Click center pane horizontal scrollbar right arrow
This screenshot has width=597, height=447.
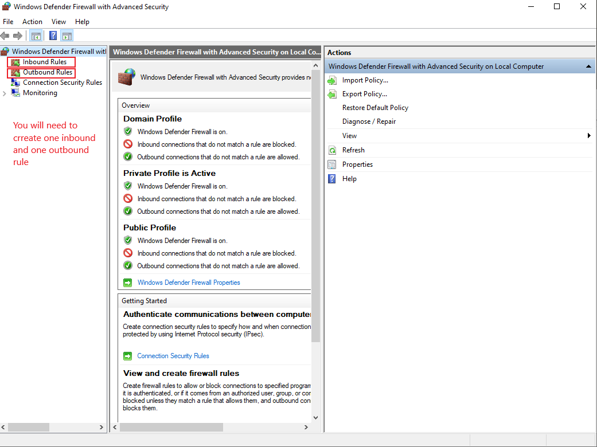coord(306,427)
